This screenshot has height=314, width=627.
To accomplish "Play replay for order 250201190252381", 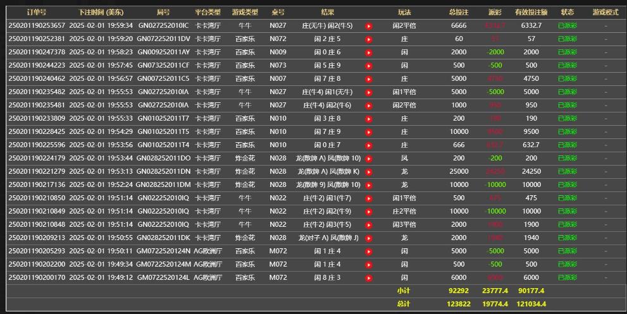I will pyautogui.click(x=369, y=39).
